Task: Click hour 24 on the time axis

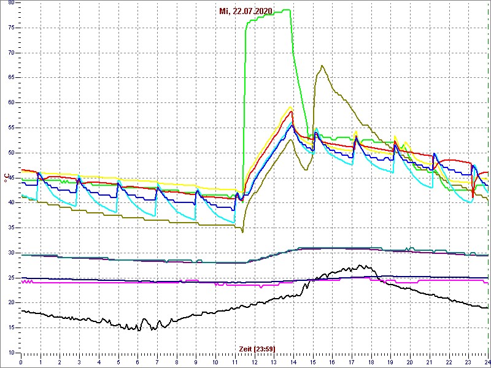Action: click(x=487, y=362)
